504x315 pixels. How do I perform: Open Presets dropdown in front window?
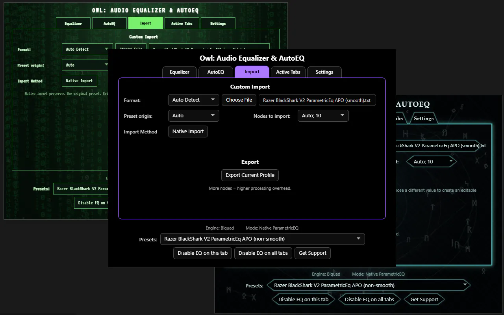263,239
